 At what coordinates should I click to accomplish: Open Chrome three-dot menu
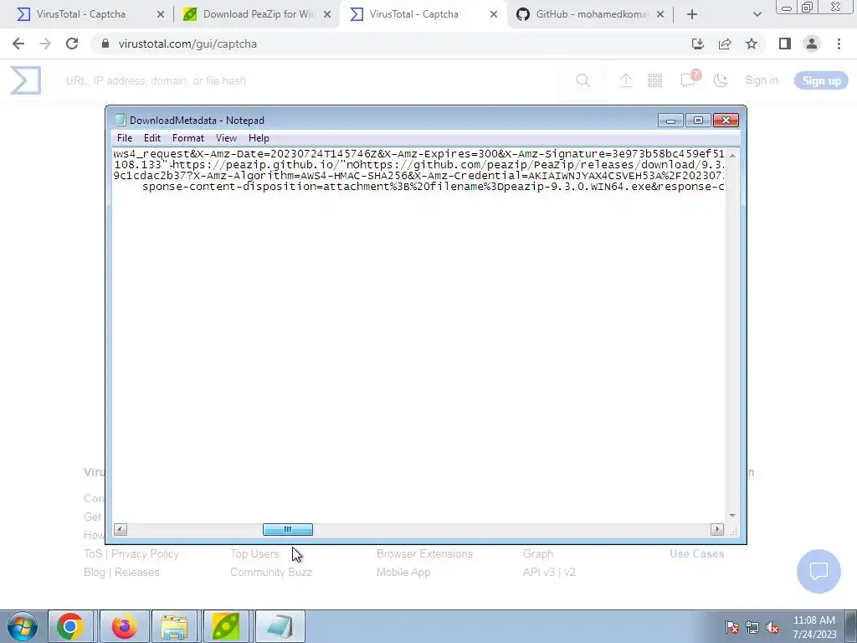pos(839,44)
